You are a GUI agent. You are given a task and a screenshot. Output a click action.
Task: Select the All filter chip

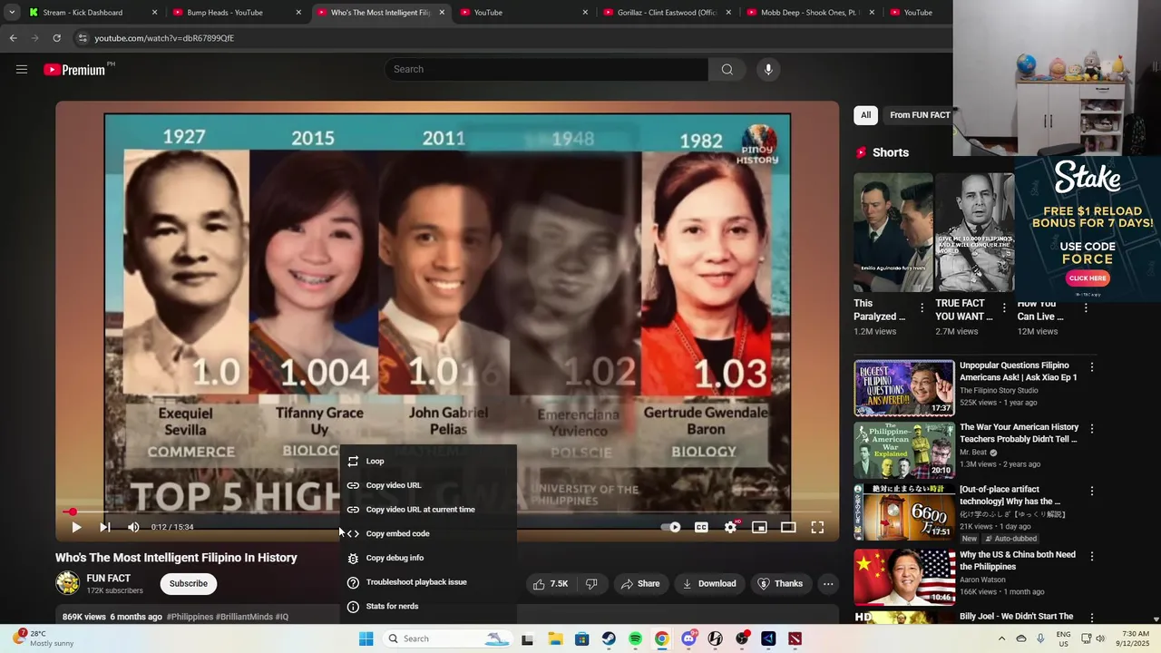click(865, 115)
